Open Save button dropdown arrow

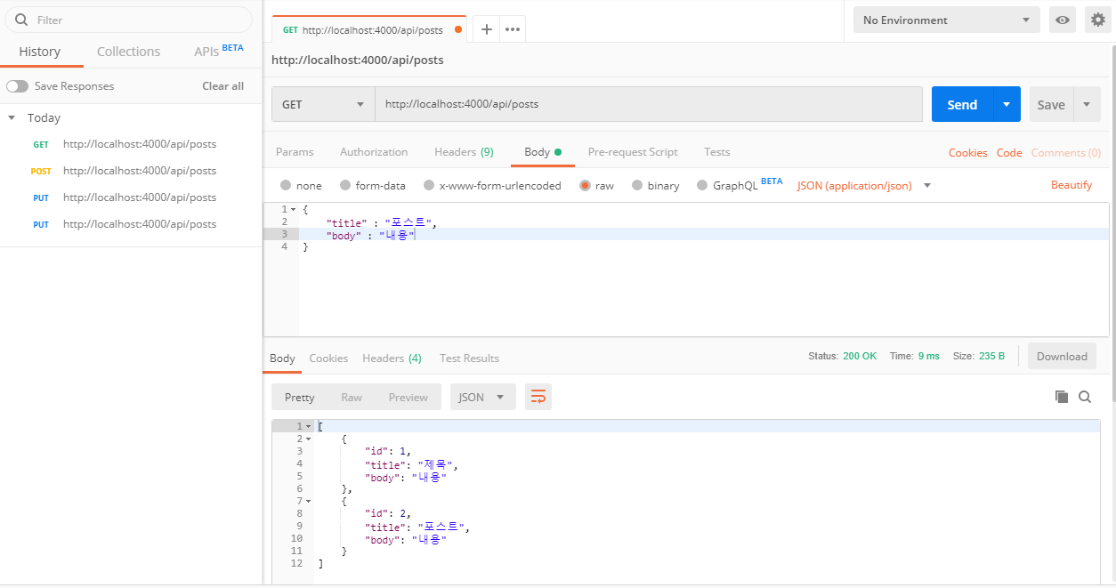click(x=1087, y=104)
